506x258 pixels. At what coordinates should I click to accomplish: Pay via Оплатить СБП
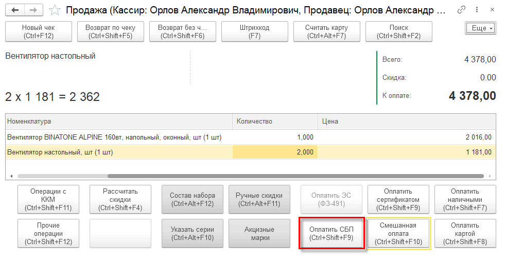coord(331,233)
